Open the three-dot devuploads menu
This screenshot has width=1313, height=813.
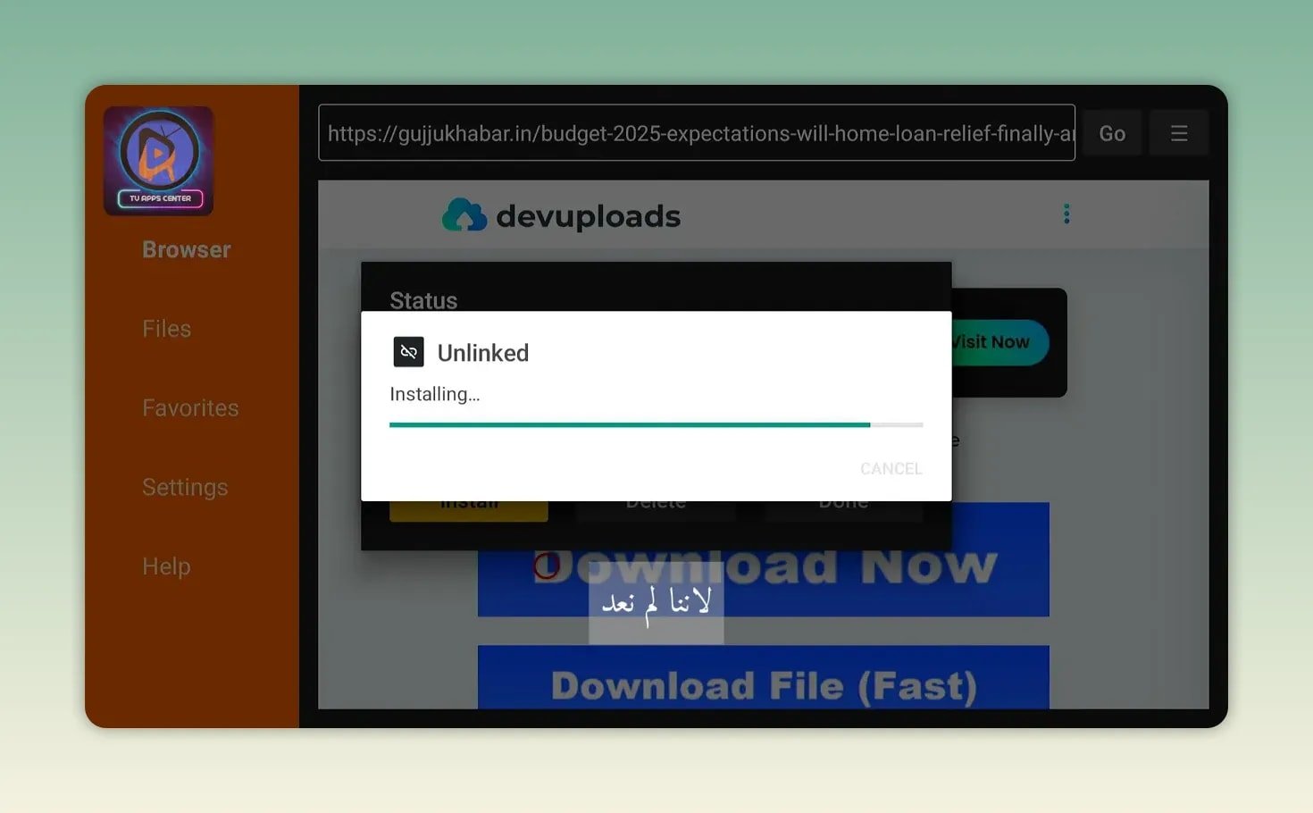[x=1066, y=214]
